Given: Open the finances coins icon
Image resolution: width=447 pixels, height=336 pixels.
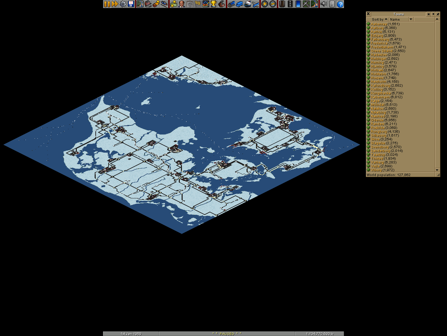Looking at the screenshot, I should (x=174, y=4).
